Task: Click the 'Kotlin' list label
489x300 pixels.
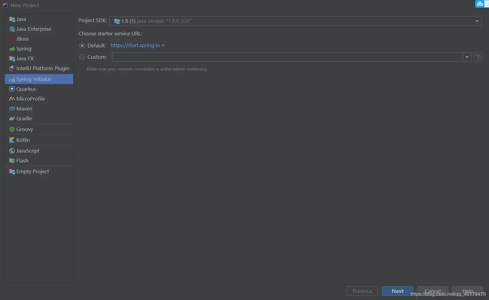Action: (23, 140)
